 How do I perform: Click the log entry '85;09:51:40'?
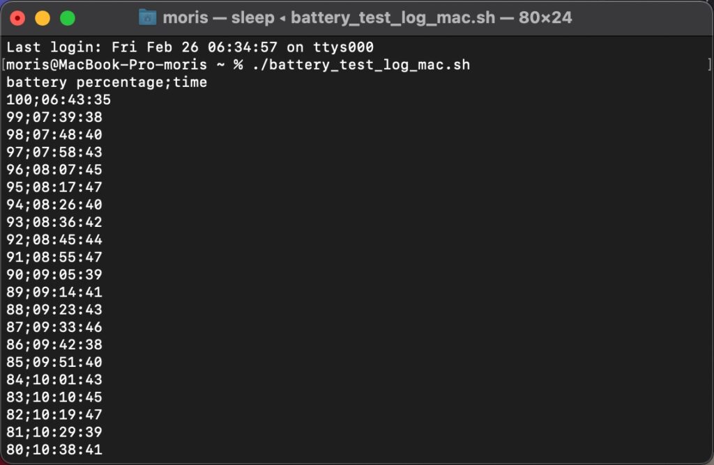(54, 362)
